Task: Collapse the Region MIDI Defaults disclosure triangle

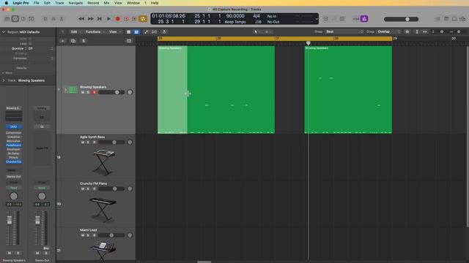Action: pyautogui.click(x=4, y=32)
